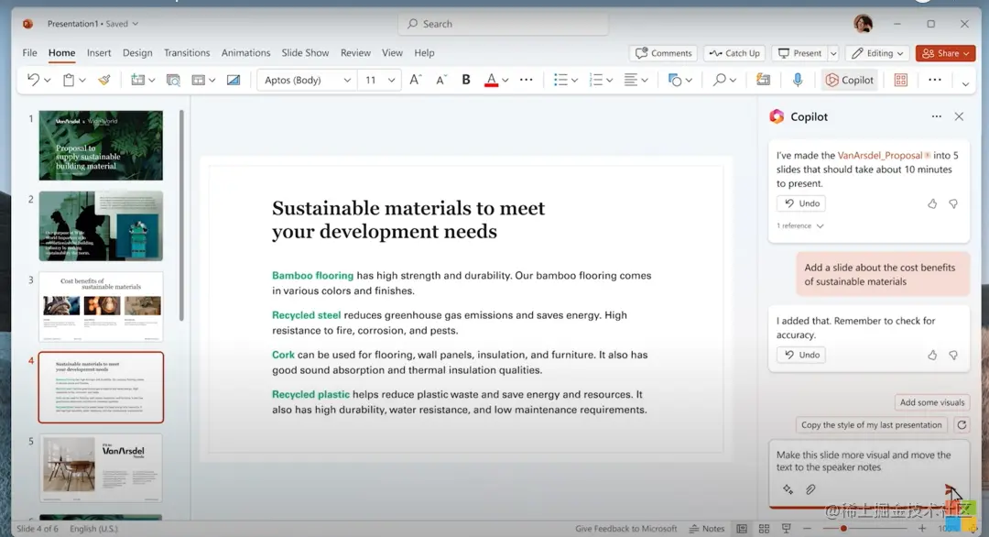Toggle the Notes pane in status bar
Viewport: 989px width, 537px height.
(706, 529)
